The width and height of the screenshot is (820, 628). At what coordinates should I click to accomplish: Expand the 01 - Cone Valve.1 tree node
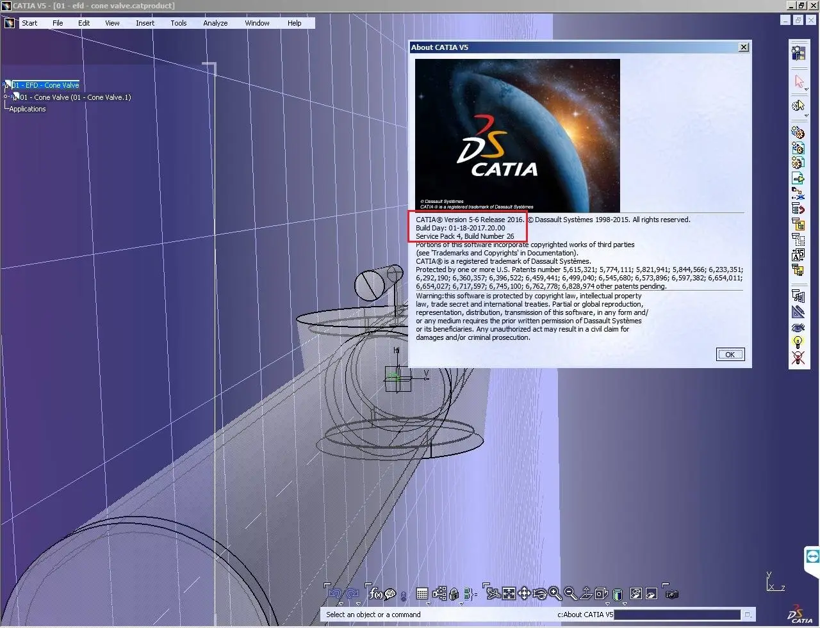tap(6, 97)
